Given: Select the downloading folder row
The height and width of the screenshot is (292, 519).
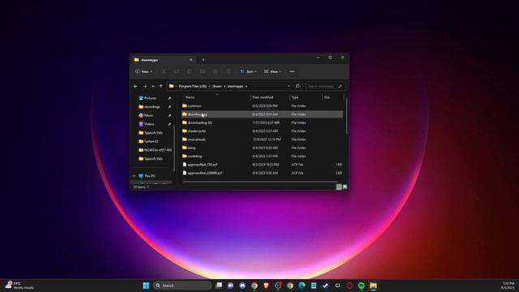Looking at the screenshot, I should 262,114.
